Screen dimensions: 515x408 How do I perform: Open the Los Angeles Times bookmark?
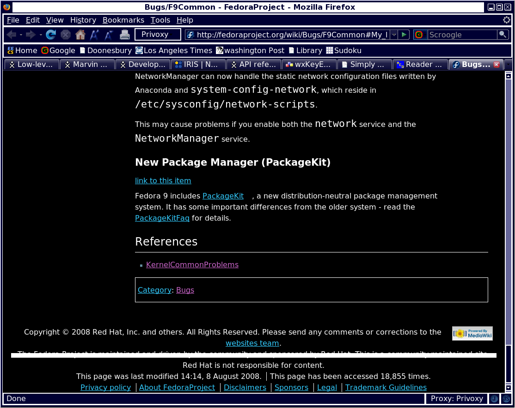[174, 50]
